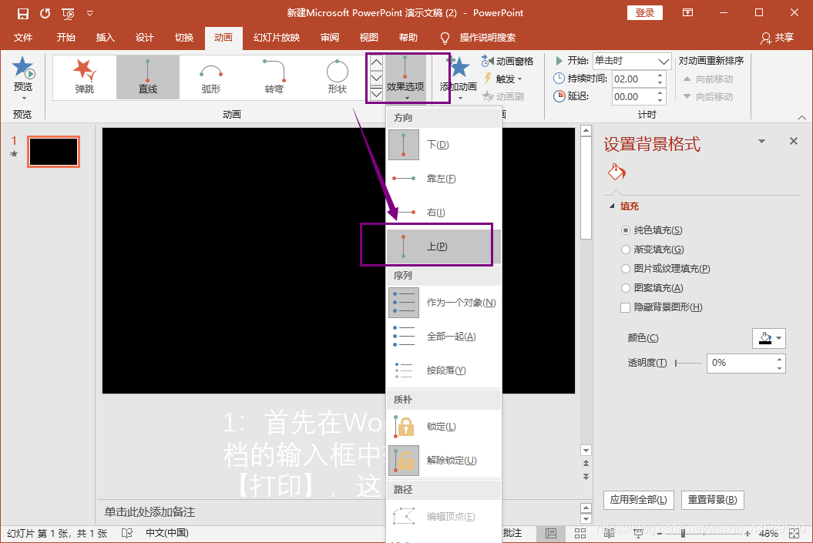
Task: Open the 文件 File tab
Action: pos(23,37)
